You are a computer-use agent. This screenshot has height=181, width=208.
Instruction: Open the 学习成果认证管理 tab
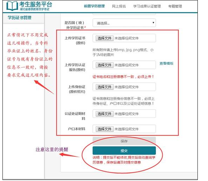pos(147,6)
